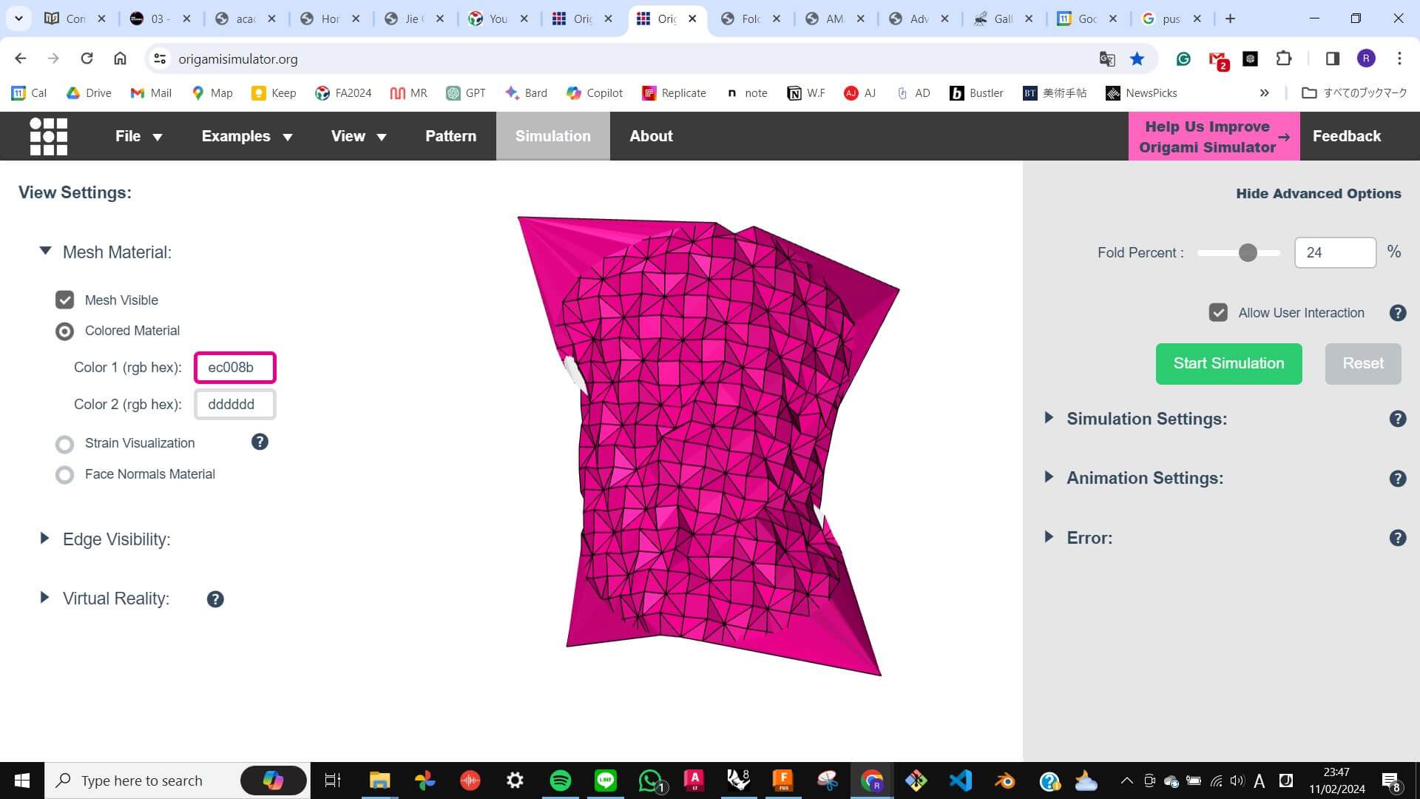The height and width of the screenshot is (799, 1420).
Task: Open the Chrome three-dot menu
Action: coord(1399,58)
